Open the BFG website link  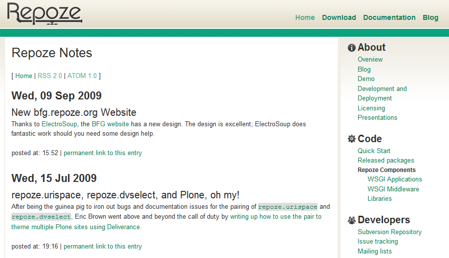[x=110, y=124]
